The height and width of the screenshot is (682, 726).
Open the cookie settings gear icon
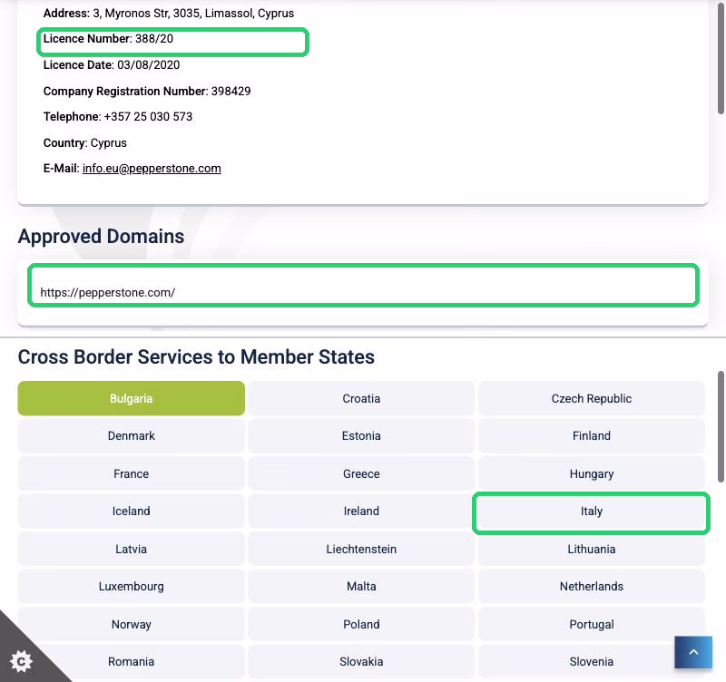click(x=21, y=662)
